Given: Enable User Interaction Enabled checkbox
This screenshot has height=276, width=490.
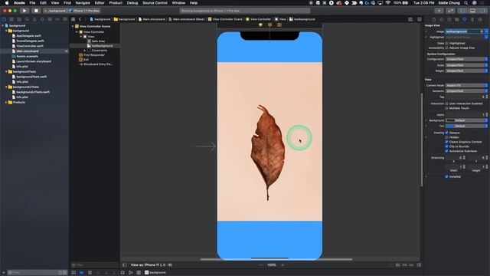Looking at the screenshot, I should click(x=446, y=103).
